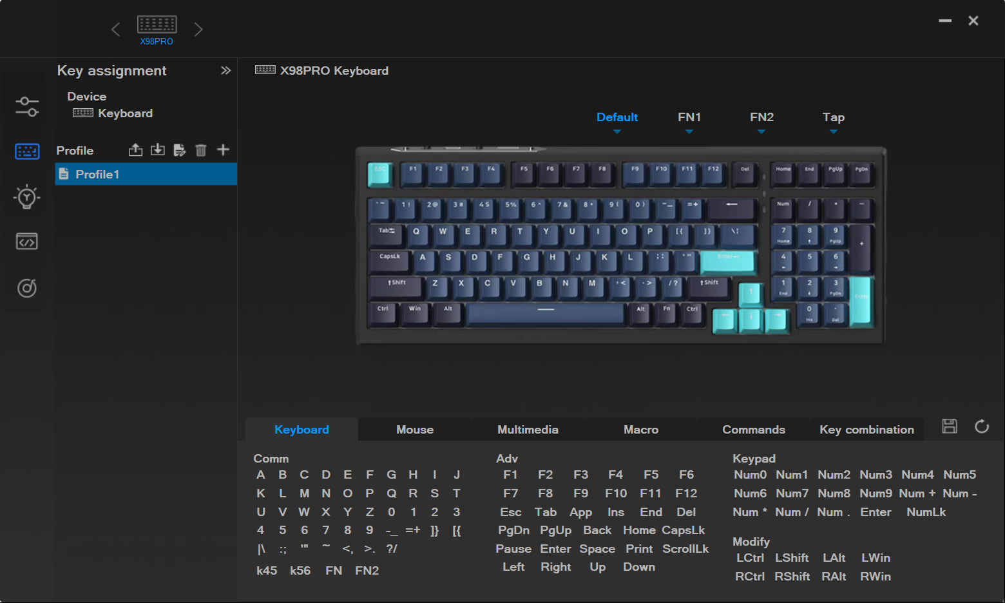
Task: Import a profile with the download icon
Action: point(158,150)
